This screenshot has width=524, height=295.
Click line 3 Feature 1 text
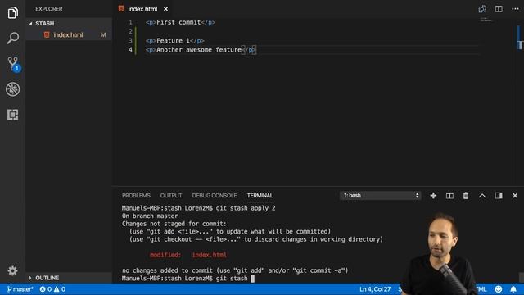tap(174, 41)
